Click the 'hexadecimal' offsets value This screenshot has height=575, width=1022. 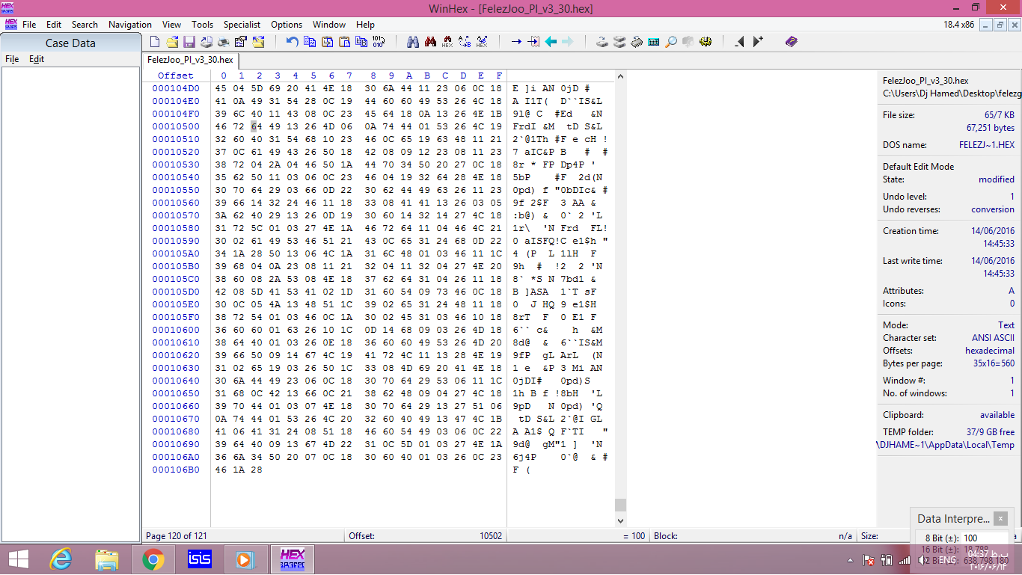click(990, 351)
